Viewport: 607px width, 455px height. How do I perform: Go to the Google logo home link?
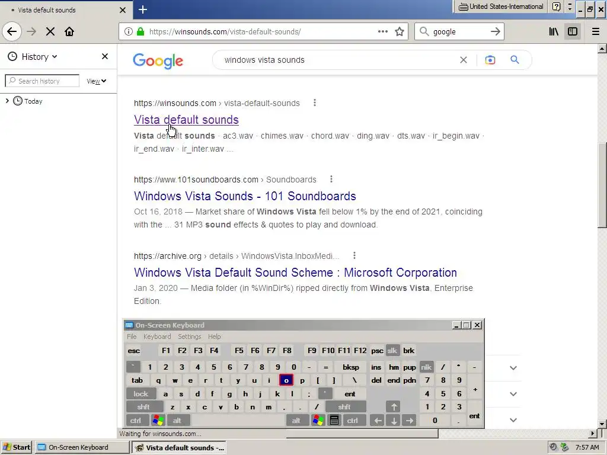[158, 61]
